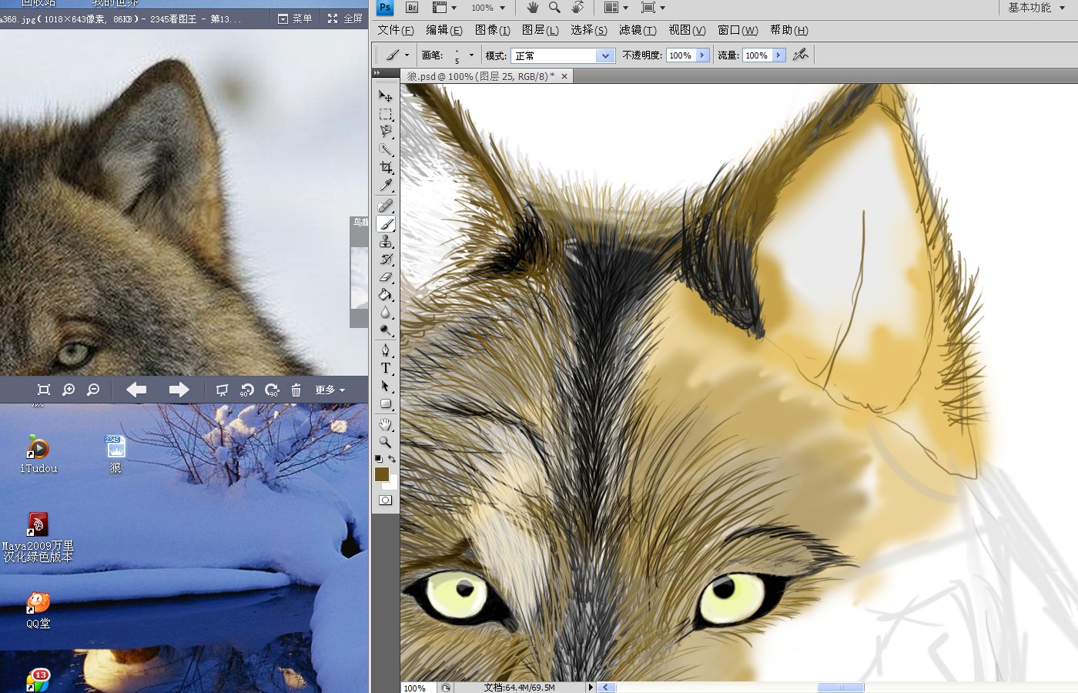Screen dimensions: 1078x693
Task: Open the 图层 (Layer) menu
Action: (x=540, y=30)
